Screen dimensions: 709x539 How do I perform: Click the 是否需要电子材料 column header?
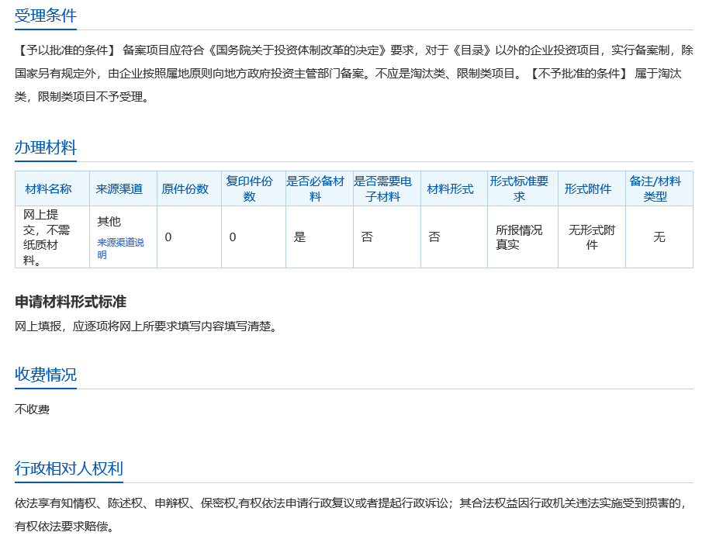(x=383, y=188)
